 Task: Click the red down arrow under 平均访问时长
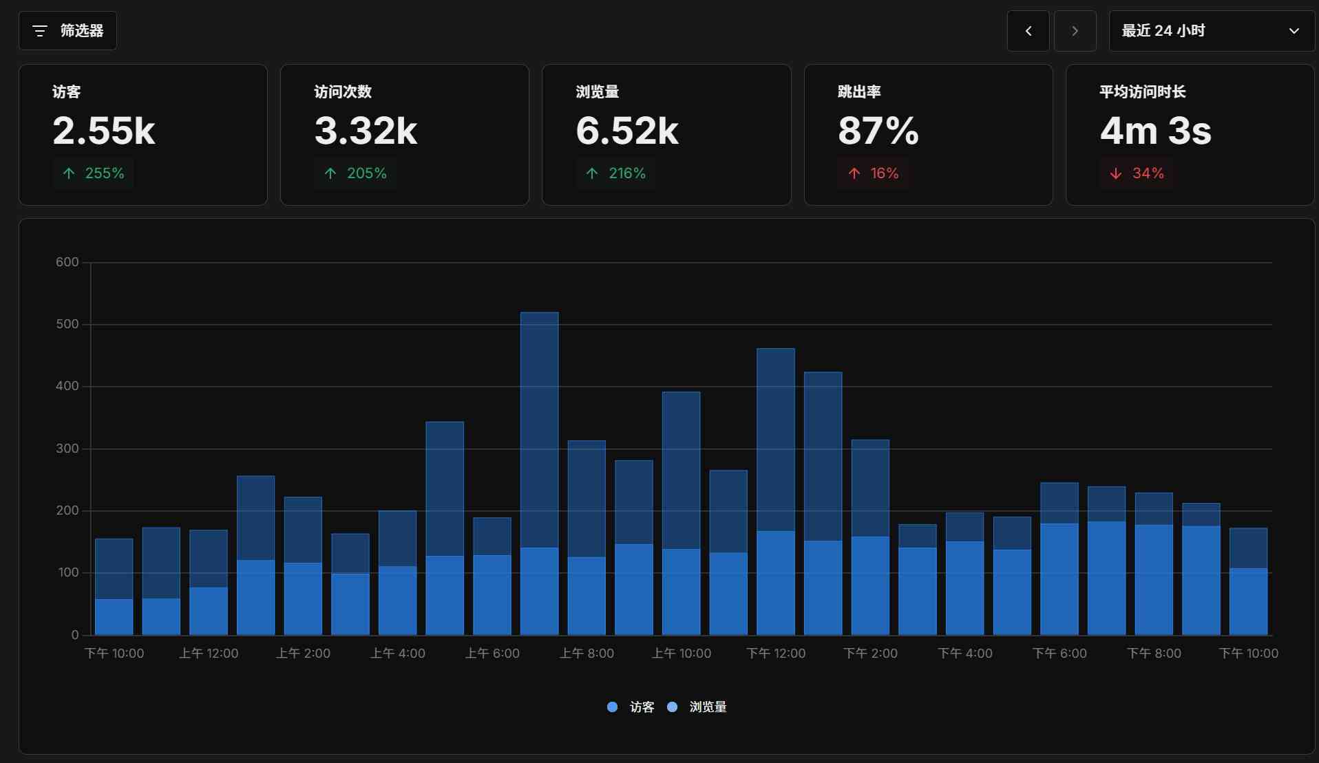click(1116, 173)
